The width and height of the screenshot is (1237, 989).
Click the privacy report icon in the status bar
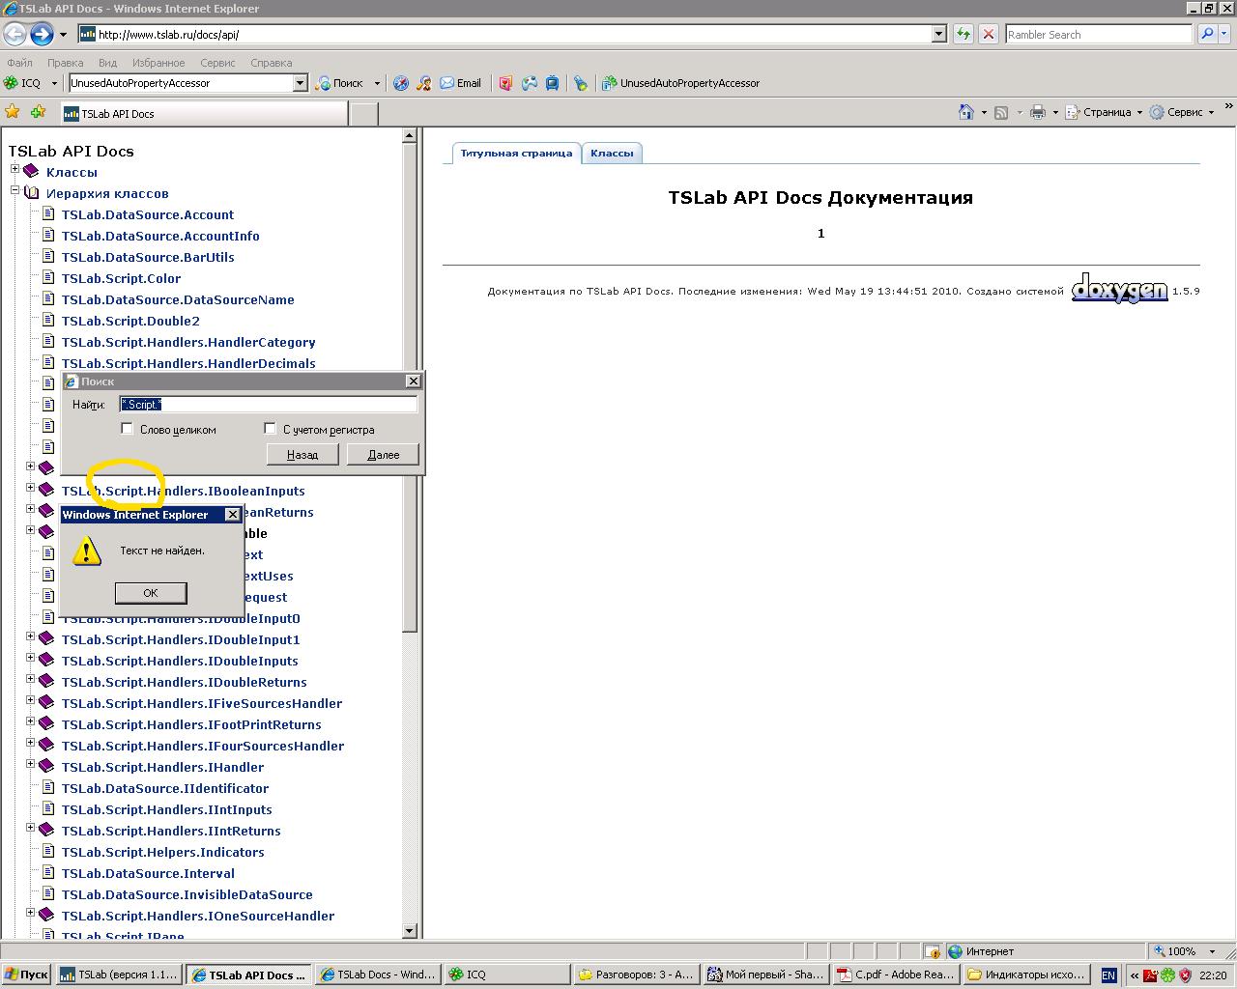(x=932, y=951)
